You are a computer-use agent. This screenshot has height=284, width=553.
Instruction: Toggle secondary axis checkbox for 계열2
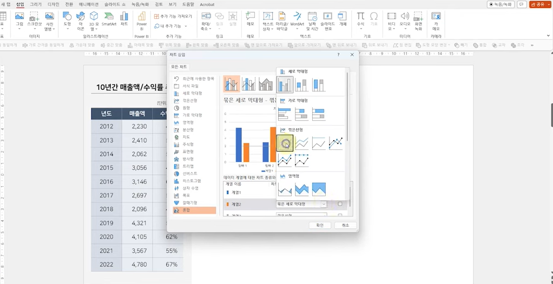[340, 204]
